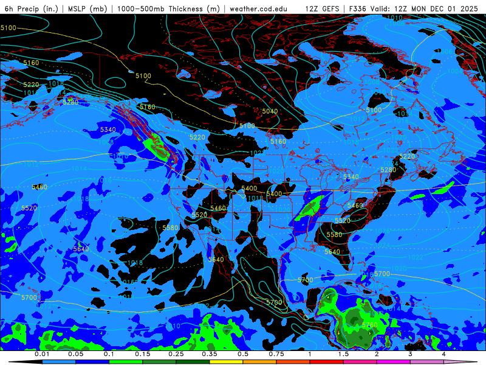The width and height of the screenshot is (486, 365).
Task: Click the '6h Precip (in.)' title text
Action: pyautogui.click(x=32, y=9)
